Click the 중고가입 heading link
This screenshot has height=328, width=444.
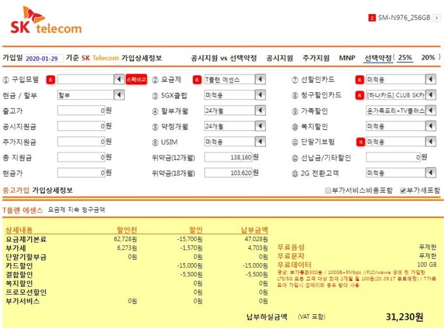[x=16, y=190]
